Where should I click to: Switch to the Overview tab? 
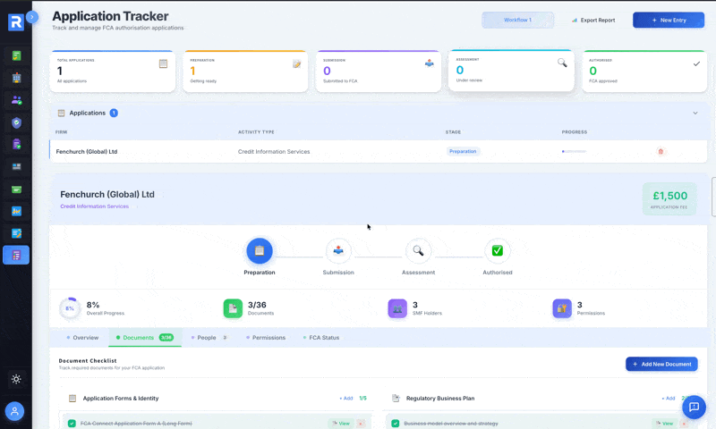82,338
